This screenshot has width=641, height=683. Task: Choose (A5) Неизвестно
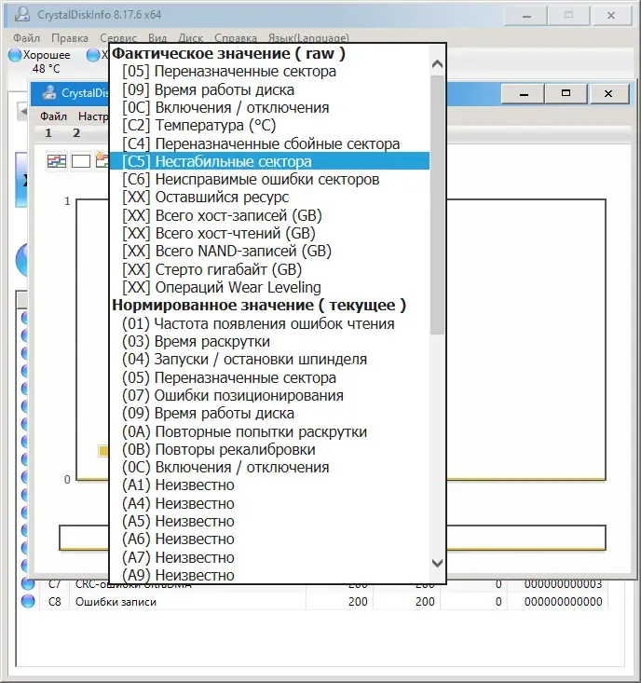coord(269,522)
